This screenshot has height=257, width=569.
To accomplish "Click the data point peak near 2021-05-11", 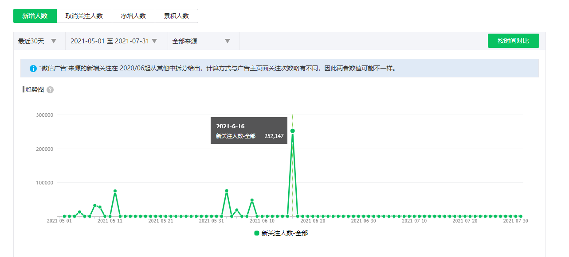I will pos(115,191).
